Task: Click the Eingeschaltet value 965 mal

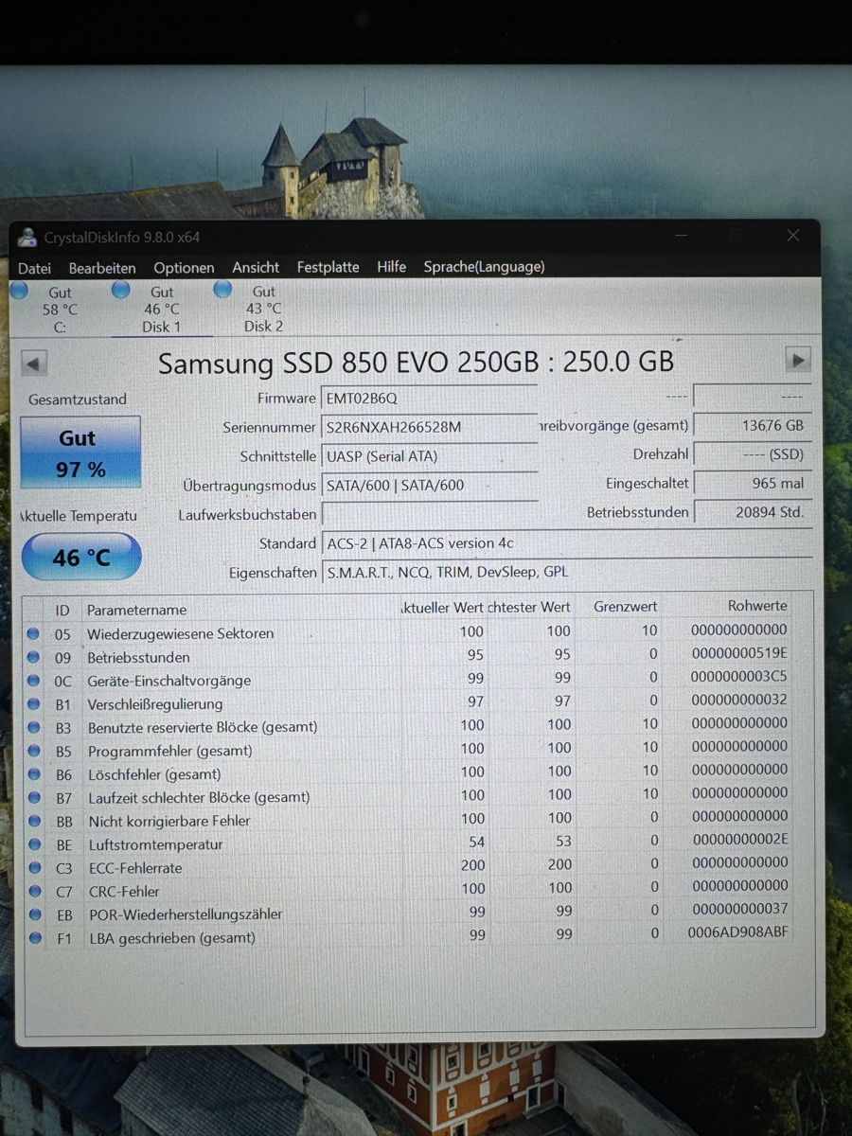Action: click(x=753, y=483)
